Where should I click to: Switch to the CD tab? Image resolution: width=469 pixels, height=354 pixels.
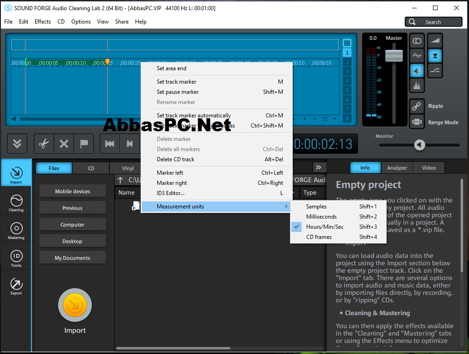(91, 168)
